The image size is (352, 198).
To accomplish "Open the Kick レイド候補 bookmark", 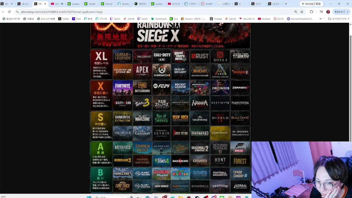I will tap(46, 19).
